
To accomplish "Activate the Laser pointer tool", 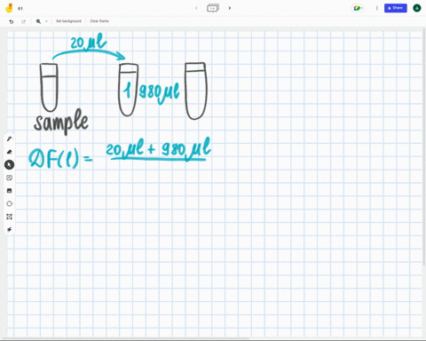I will pos(9,230).
